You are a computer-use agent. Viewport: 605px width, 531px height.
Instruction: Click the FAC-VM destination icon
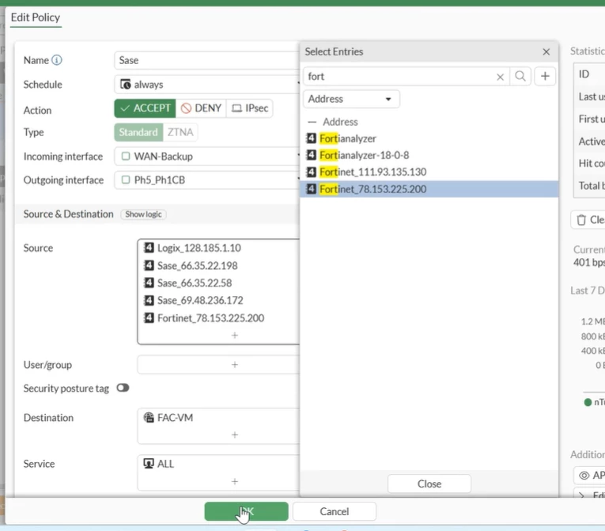pos(149,418)
